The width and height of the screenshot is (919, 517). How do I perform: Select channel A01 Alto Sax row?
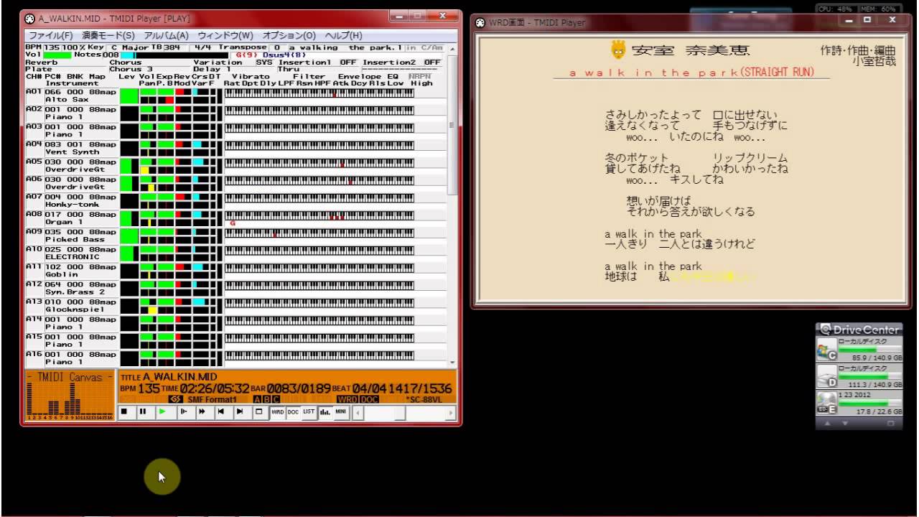click(72, 96)
